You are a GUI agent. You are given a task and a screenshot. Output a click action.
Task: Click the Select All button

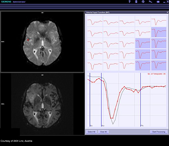pos(91,132)
